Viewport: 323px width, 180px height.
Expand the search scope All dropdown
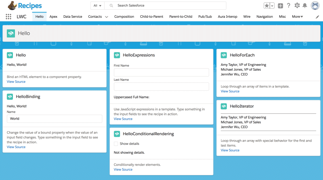click(x=97, y=6)
